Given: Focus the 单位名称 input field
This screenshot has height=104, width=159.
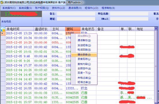Looking at the screenshot, I should point(129,14).
